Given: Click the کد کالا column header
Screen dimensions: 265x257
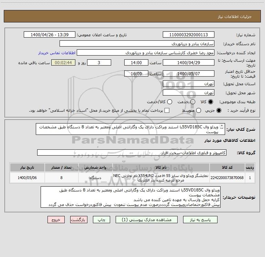Looking at the screenshot, I should [227, 167].
